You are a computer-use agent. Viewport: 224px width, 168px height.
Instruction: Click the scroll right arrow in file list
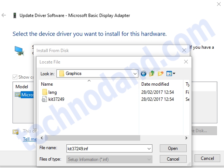coord(186,138)
